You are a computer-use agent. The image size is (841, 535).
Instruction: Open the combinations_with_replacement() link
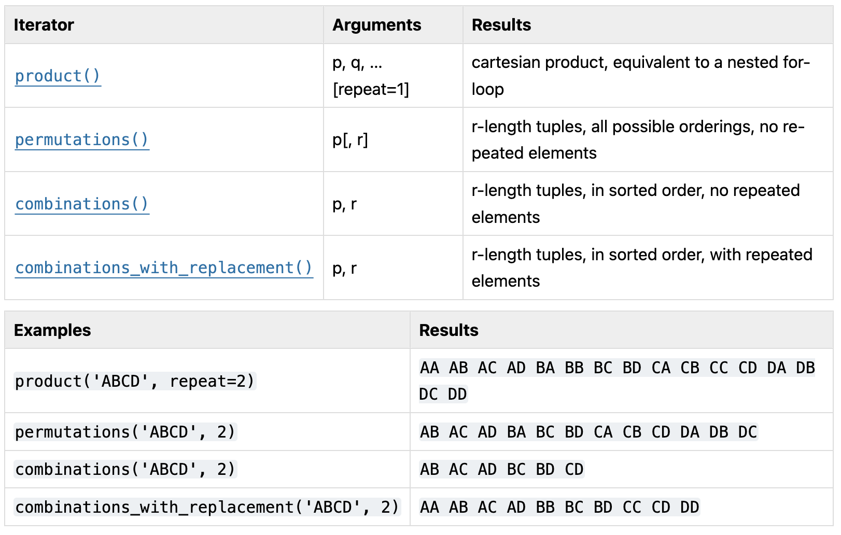click(x=164, y=267)
